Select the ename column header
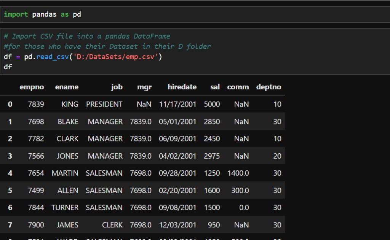 (x=67, y=87)
